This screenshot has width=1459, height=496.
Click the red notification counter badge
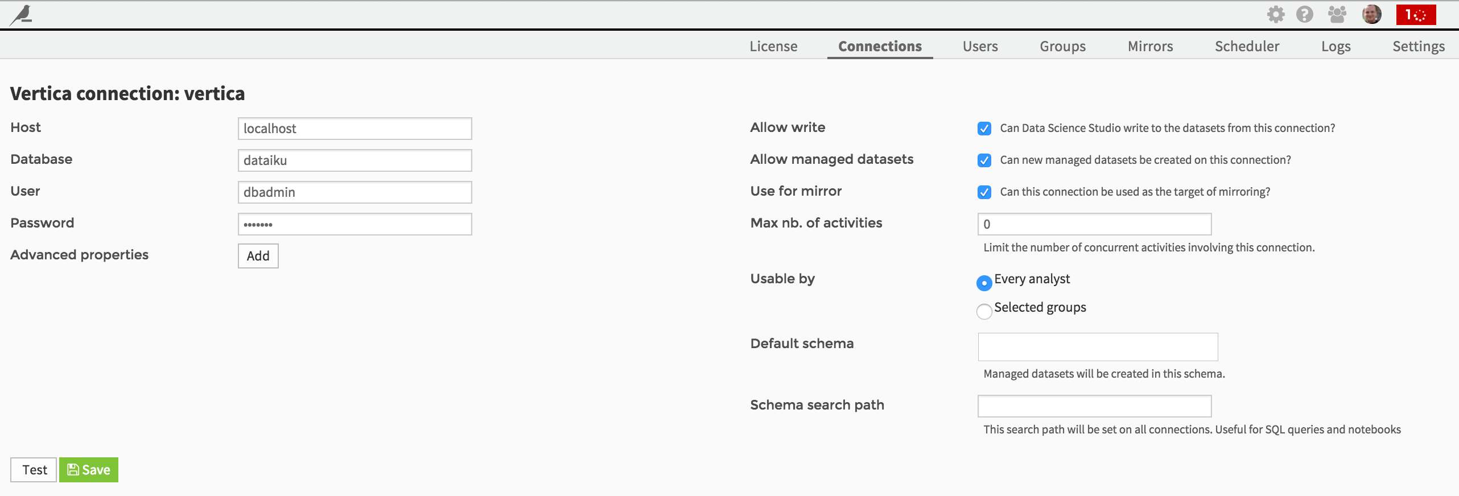tap(1416, 15)
